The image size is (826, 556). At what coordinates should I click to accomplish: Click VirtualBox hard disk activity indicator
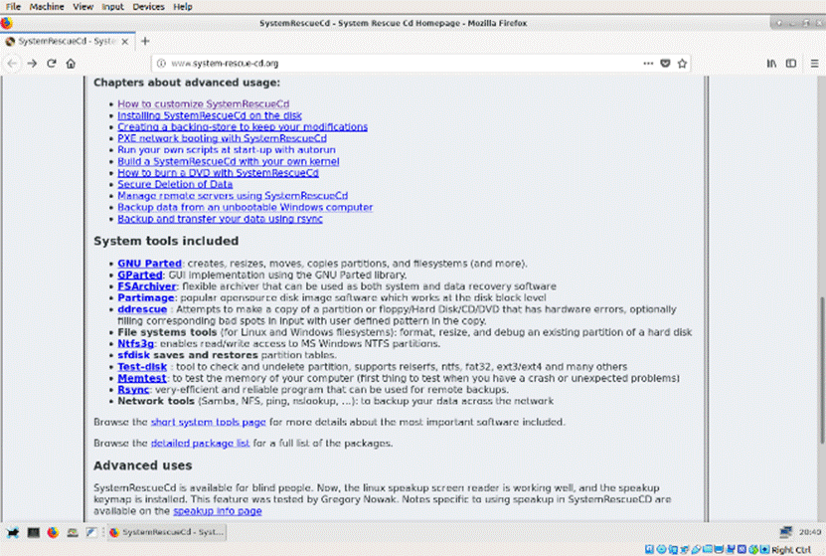tap(649, 549)
